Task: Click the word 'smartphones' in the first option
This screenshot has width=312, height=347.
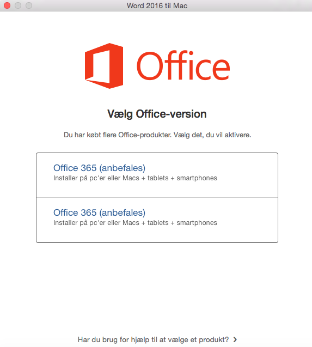Action: [x=197, y=178]
